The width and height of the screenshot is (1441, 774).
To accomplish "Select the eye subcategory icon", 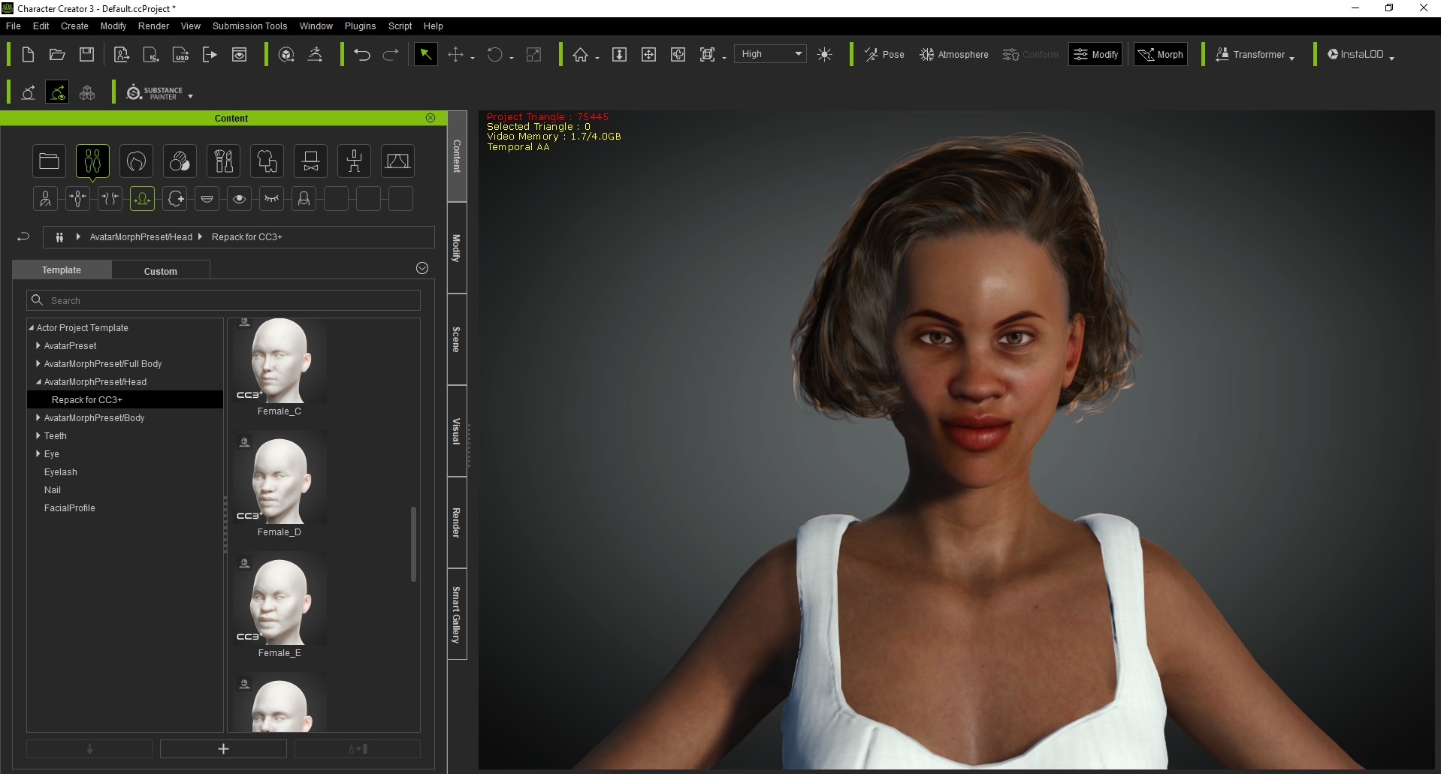I will tap(239, 199).
